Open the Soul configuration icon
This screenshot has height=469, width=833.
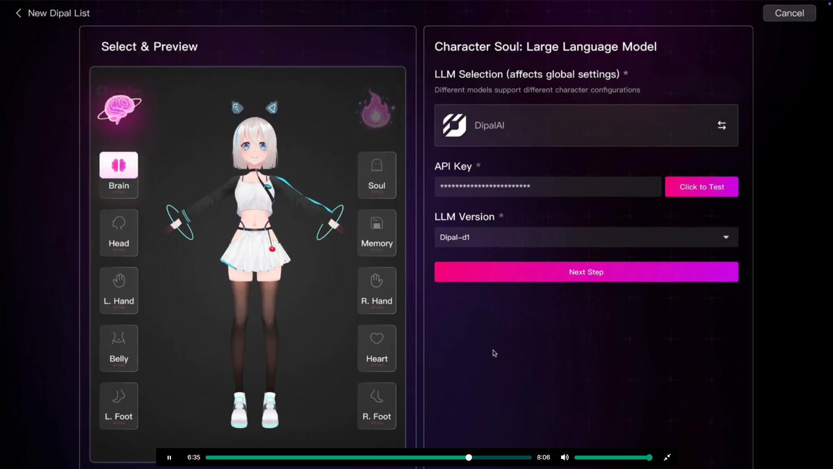(x=377, y=166)
